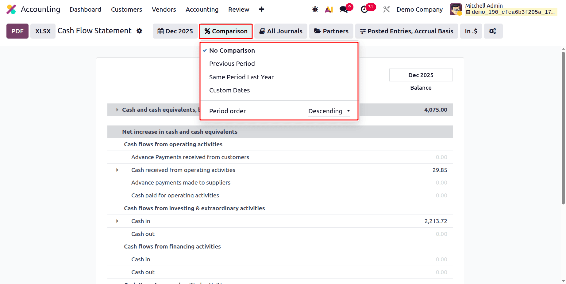This screenshot has height=284, width=566.
Task: Click the cog options icon on the toolbar right
Action: 493,31
